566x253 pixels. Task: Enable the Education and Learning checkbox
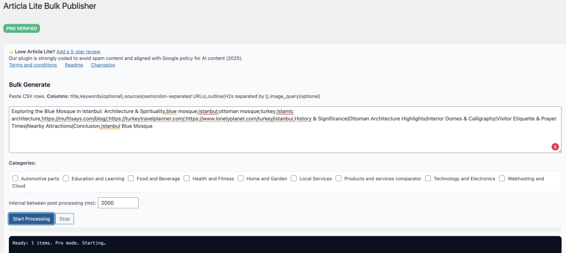pyautogui.click(x=66, y=178)
